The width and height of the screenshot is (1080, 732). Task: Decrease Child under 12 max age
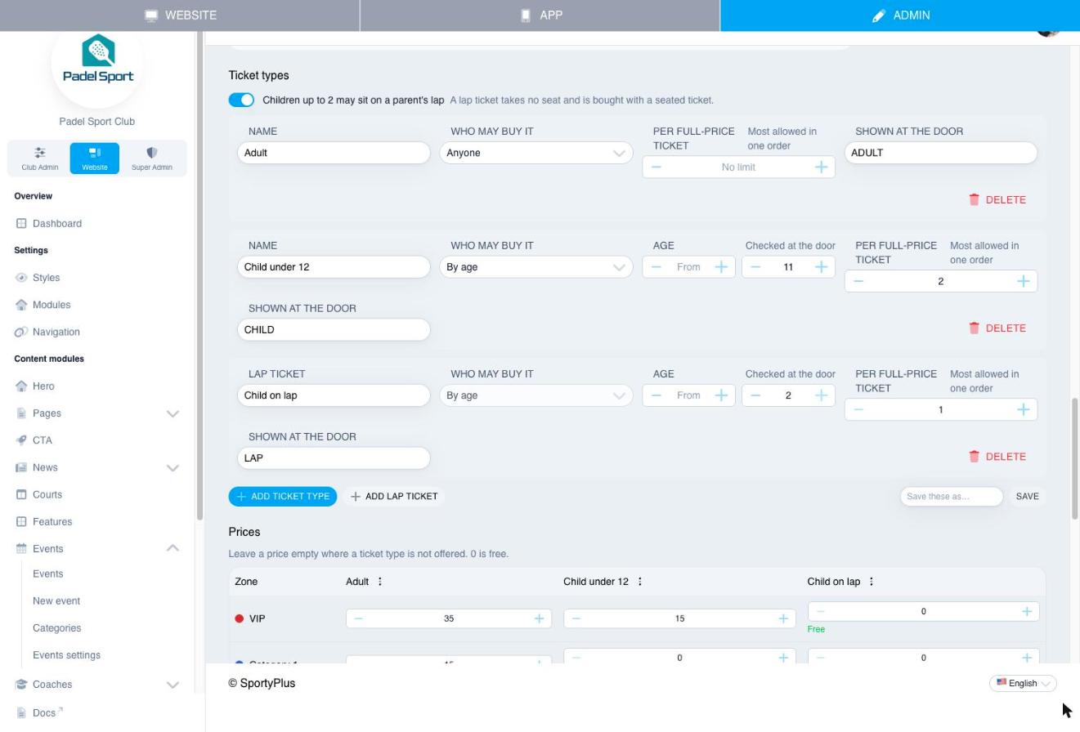pyautogui.click(x=755, y=267)
